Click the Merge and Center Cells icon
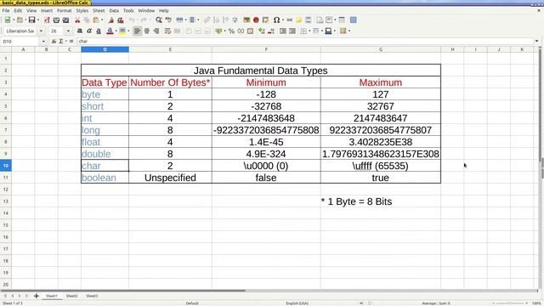 click(x=177, y=31)
